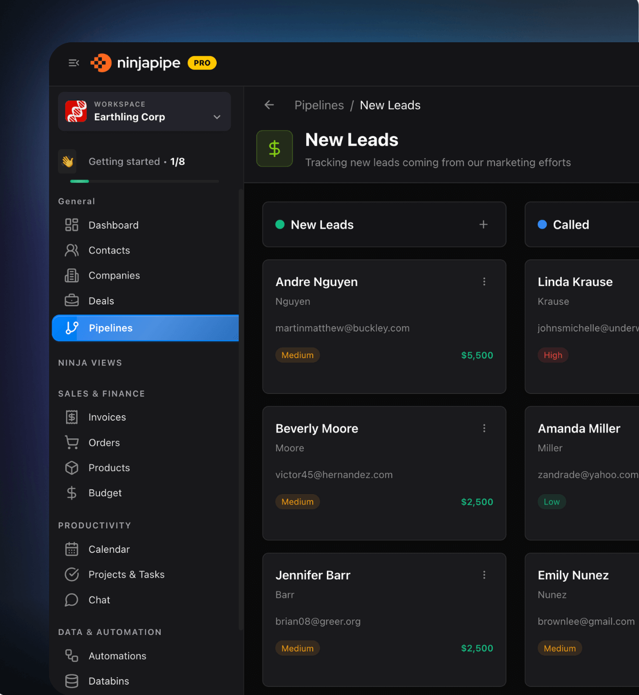Click the ninjapipe logo icon
The image size is (639, 695).
(x=101, y=63)
